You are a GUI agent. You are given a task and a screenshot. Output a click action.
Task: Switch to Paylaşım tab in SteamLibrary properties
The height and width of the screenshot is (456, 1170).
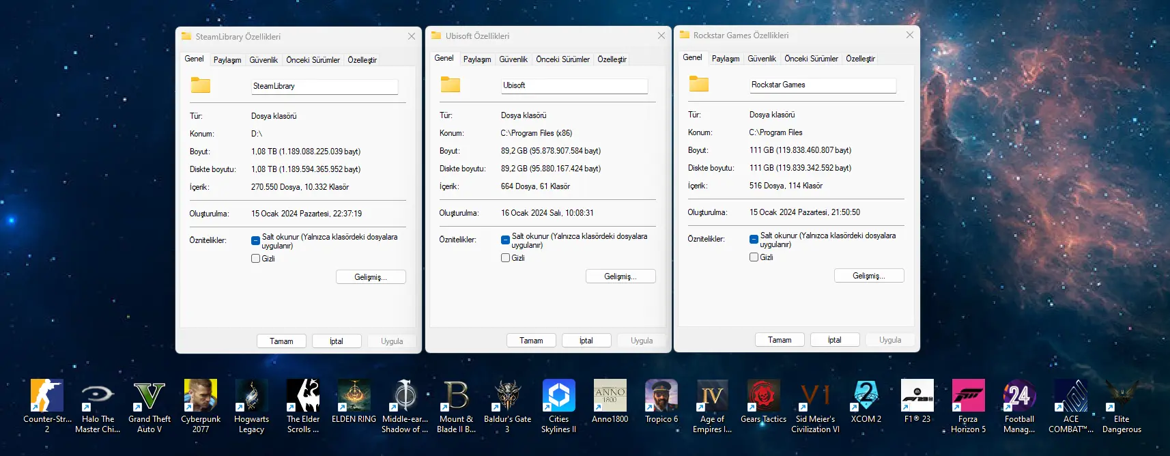(x=227, y=60)
